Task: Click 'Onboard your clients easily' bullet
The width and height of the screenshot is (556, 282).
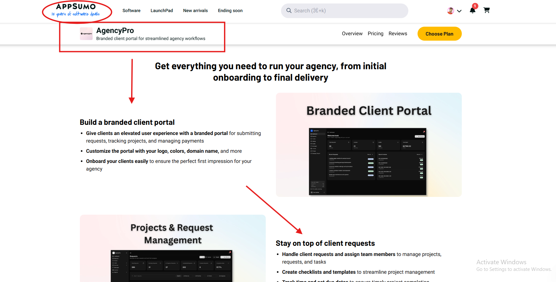Action: (x=169, y=165)
